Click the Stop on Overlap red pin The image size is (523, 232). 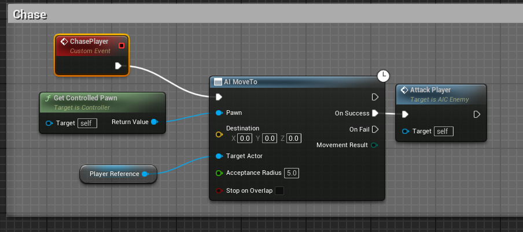click(x=219, y=190)
